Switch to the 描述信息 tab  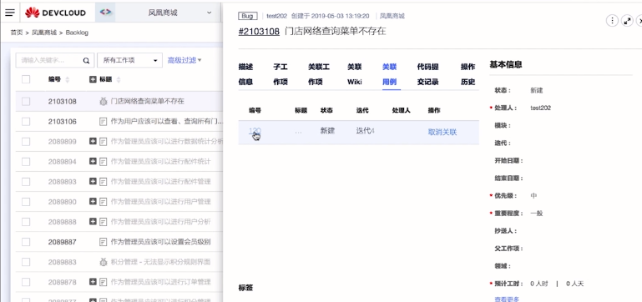245,74
